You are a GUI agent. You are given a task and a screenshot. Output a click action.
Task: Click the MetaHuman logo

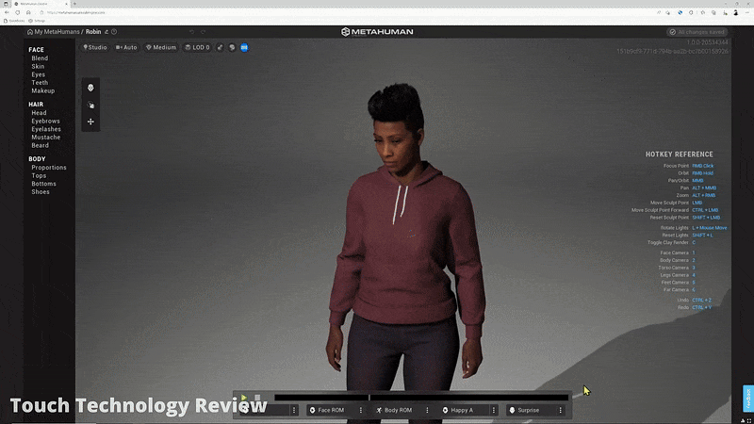tap(377, 32)
